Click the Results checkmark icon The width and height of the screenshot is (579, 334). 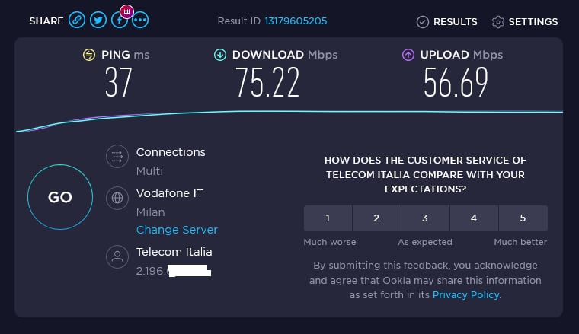click(423, 22)
